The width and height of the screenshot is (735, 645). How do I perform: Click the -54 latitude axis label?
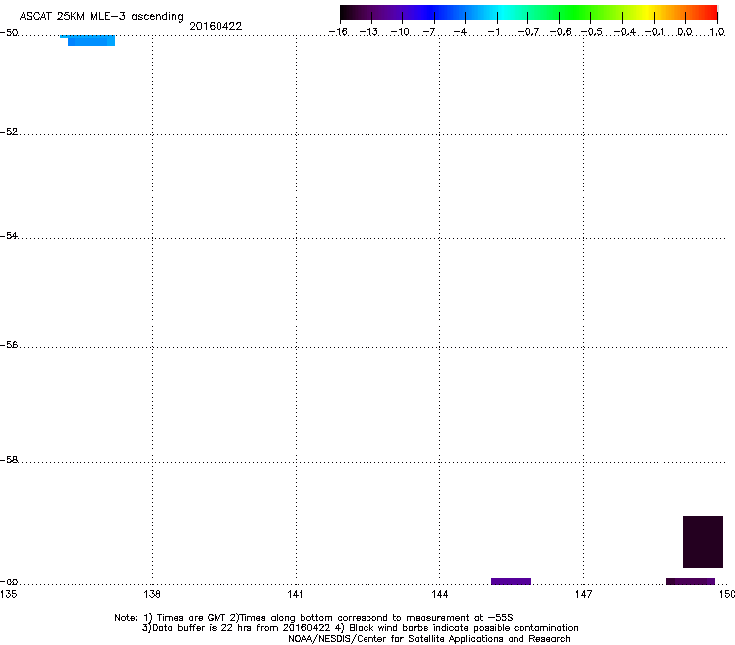click(x=9, y=235)
